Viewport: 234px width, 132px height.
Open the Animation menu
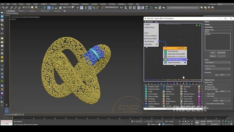click(53, 4)
